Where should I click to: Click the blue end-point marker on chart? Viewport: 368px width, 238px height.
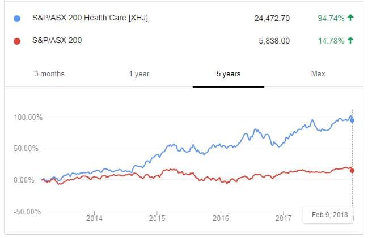coord(353,120)
